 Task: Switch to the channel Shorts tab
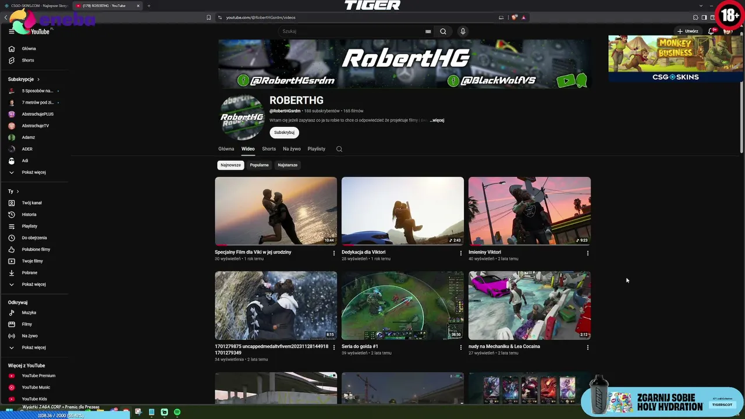point(269,149)
